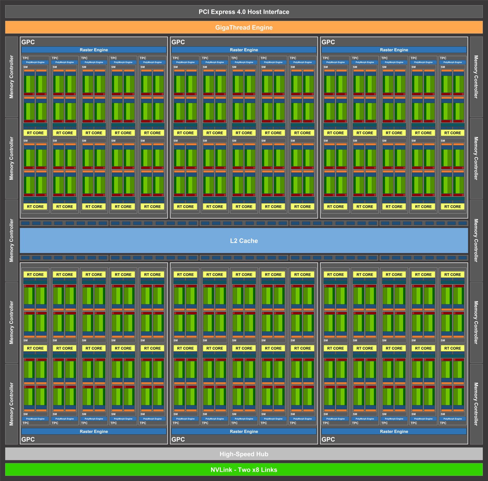Click the L2 Cache block

click(x=244, y=241)
